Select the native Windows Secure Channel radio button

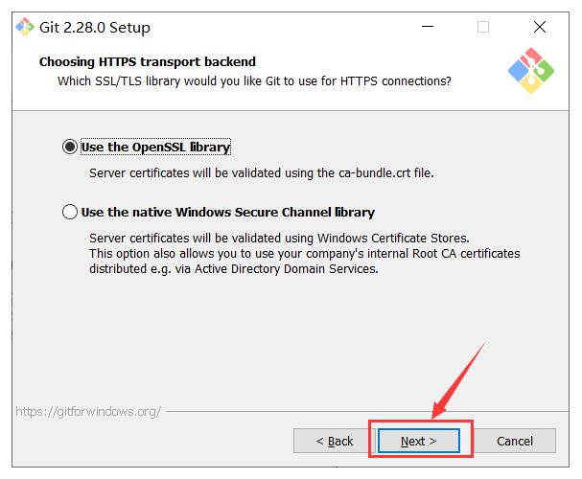click(x=70, y=212)
